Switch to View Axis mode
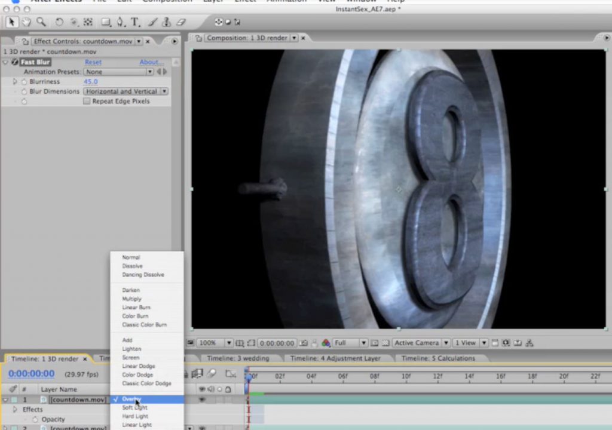This screenshot has height=430, width=612. pyautogui.click(x=237, y=22)
